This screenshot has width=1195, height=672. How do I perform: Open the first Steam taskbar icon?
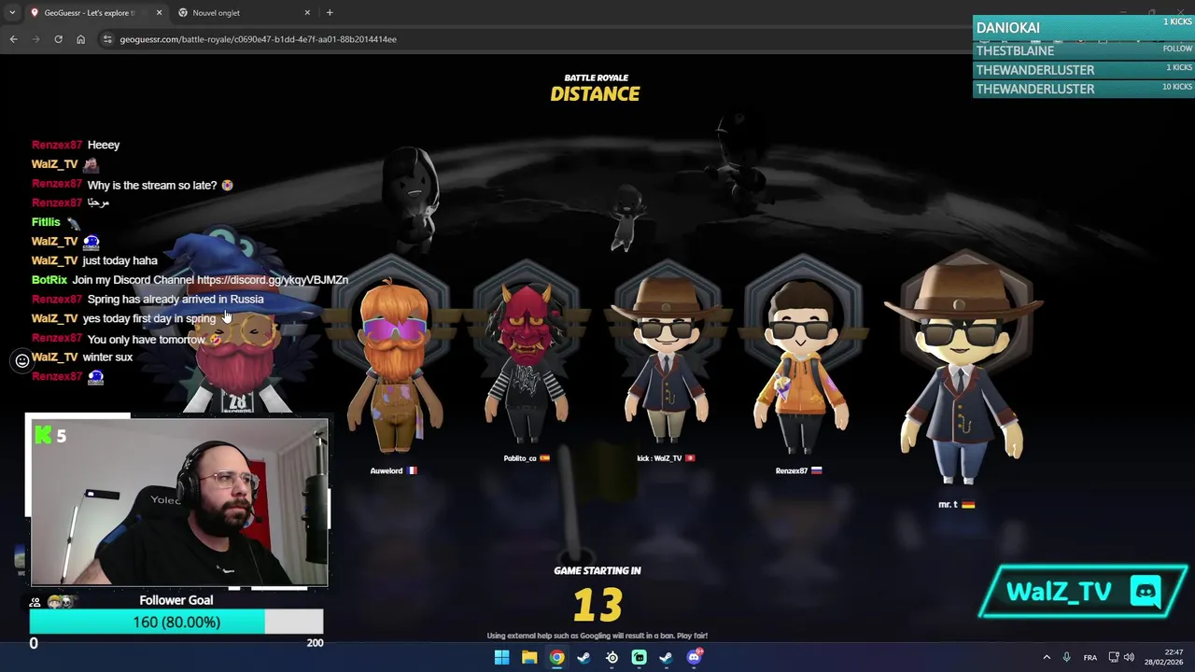(583, 658)
